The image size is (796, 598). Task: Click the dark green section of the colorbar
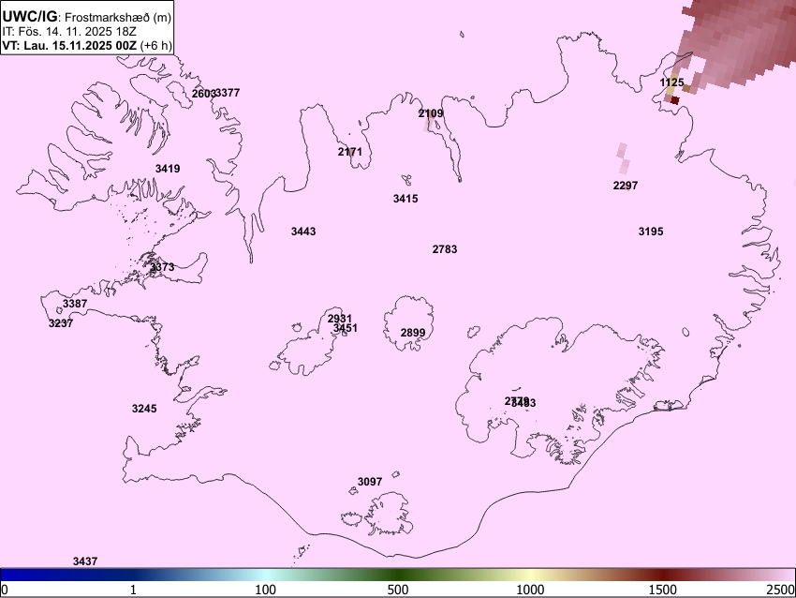coord(398,576)
